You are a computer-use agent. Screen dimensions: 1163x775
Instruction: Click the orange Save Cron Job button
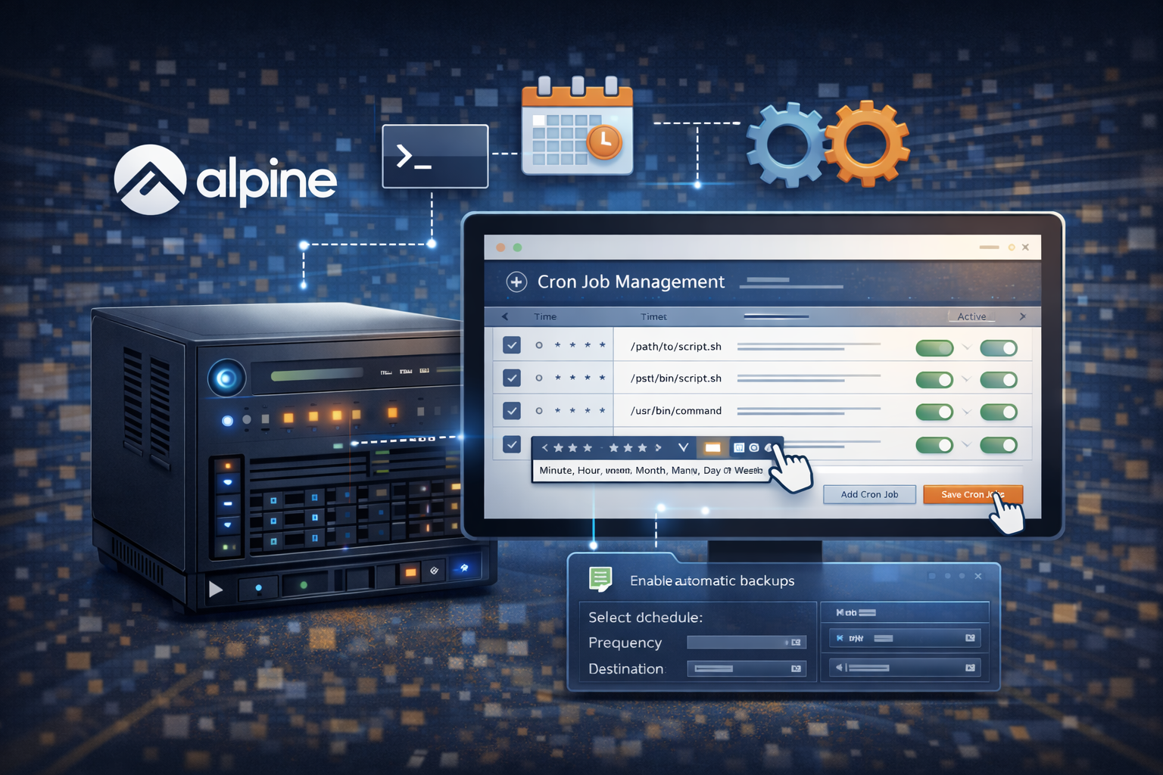tap(972, 495)
